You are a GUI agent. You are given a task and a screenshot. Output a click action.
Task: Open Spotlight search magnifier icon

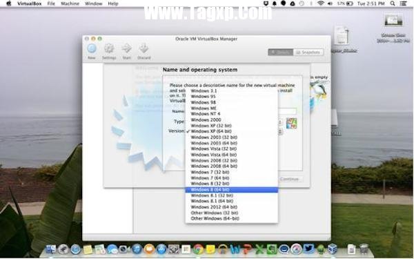pyautogui.click(x=393, y=3)
